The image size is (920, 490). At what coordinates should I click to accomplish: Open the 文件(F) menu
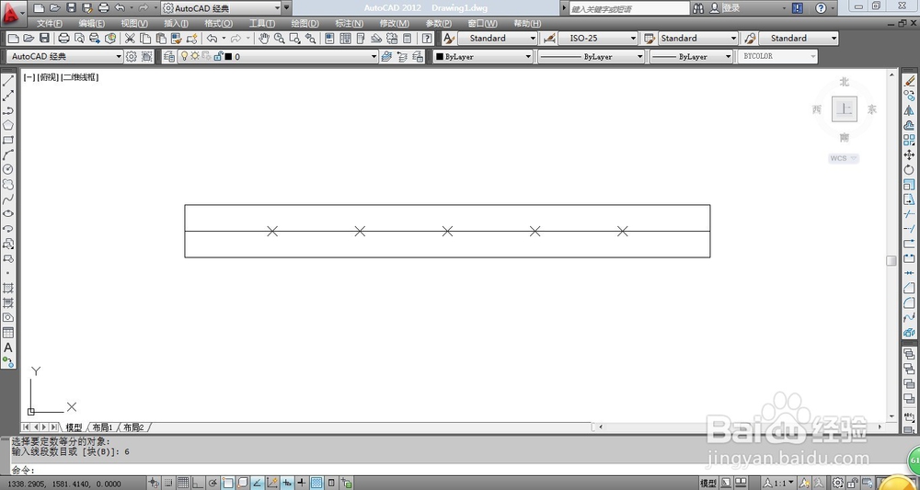50,24
